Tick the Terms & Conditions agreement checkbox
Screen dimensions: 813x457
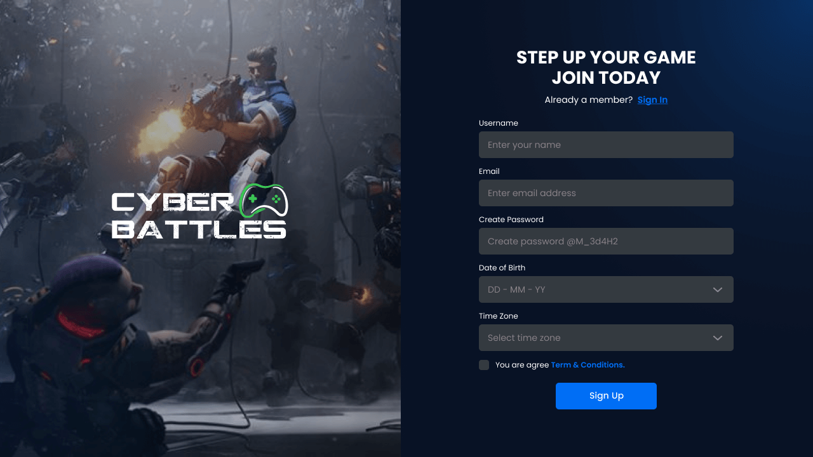(x=484, y=365)
